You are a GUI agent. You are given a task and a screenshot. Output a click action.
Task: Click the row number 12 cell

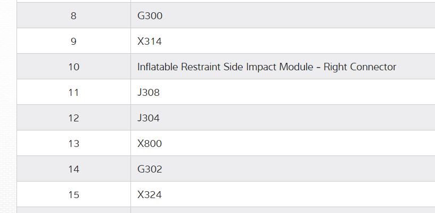73,118
